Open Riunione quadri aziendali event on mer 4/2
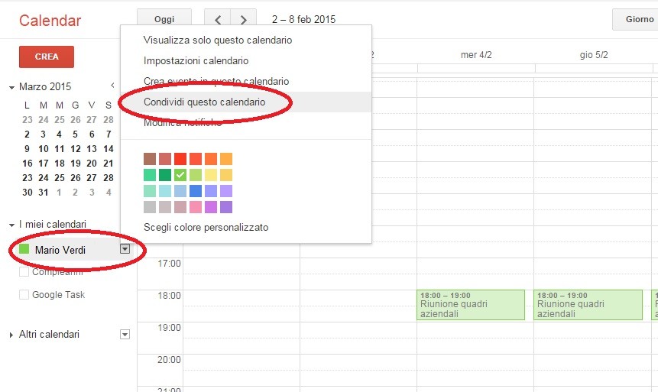 [471, 304]
